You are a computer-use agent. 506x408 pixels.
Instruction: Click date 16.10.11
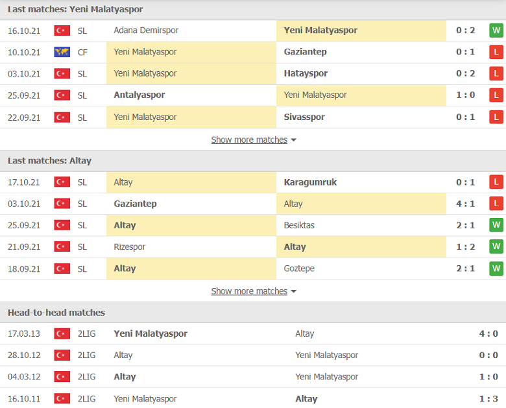[24, 399]
